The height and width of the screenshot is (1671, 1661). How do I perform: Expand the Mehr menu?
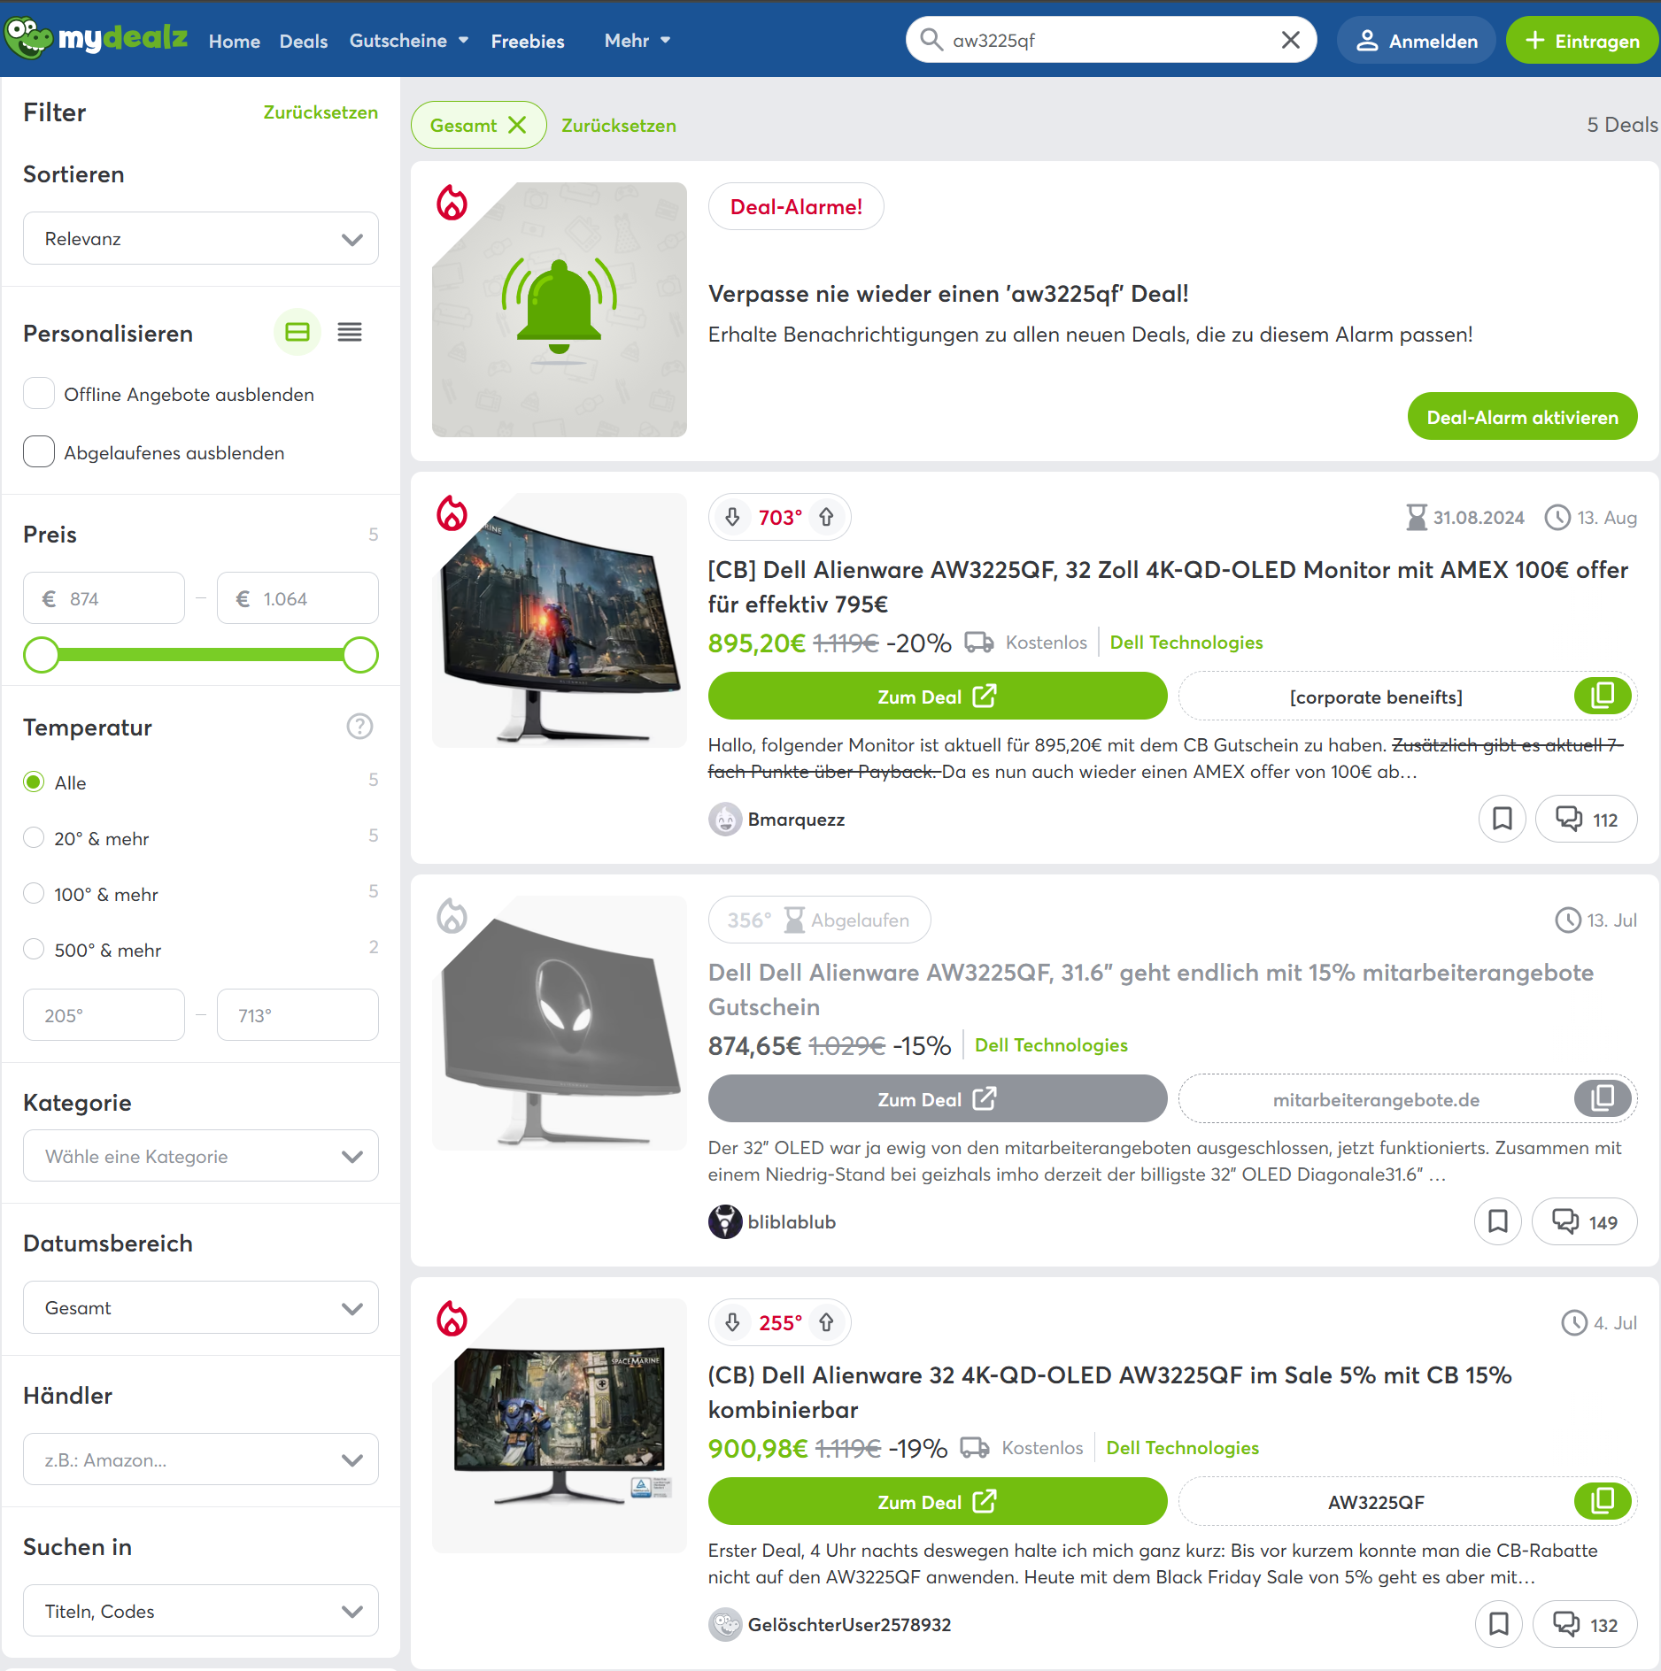[637, 41]
